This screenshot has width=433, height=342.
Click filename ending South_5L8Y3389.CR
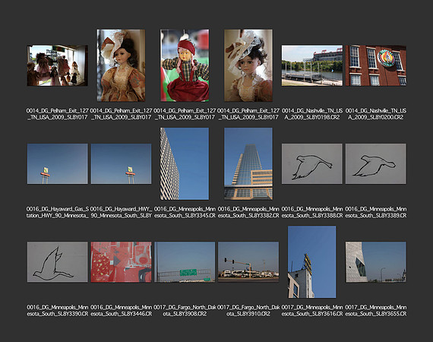pos(376,212)
